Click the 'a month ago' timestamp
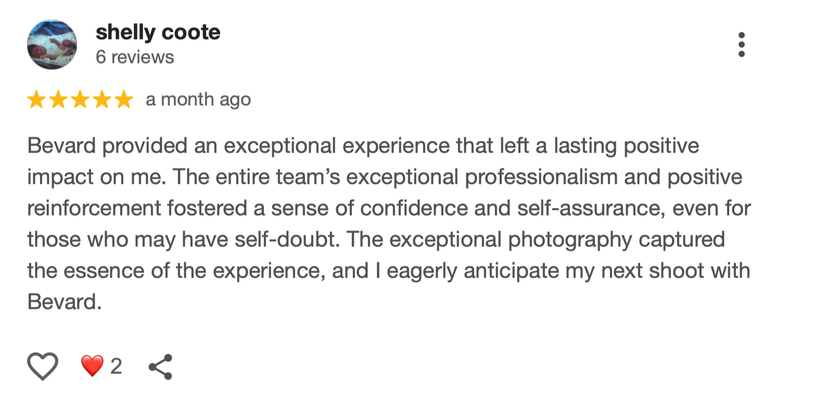The height and width of the screenshot is (399, 813). coord(198,99)
